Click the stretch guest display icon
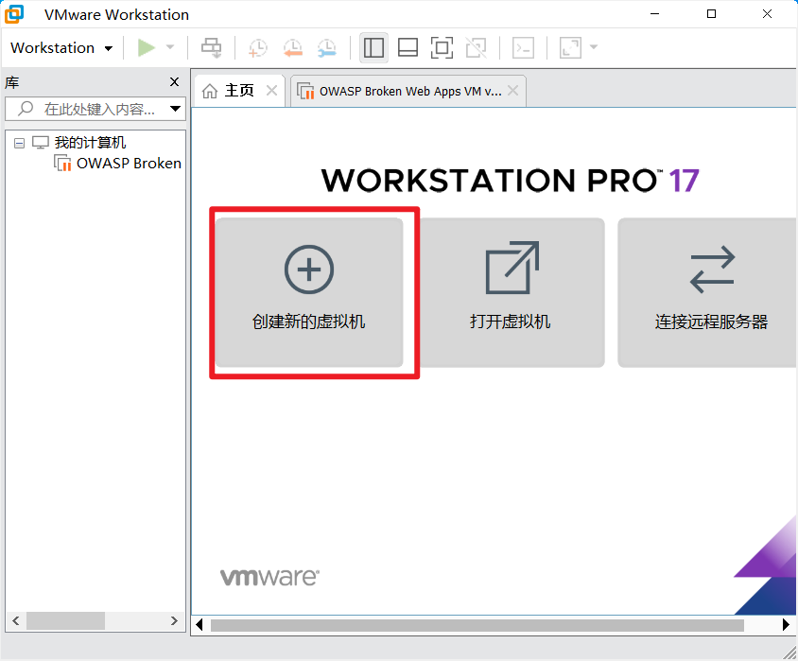 click(570, 48)
